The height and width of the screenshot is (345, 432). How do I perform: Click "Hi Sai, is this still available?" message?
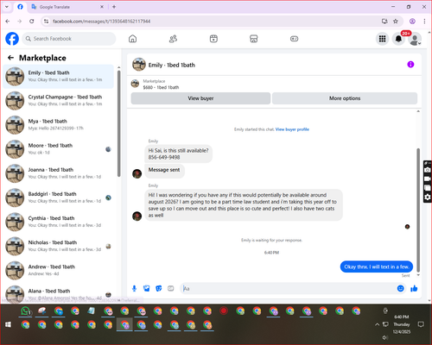(x=178, y=154)
